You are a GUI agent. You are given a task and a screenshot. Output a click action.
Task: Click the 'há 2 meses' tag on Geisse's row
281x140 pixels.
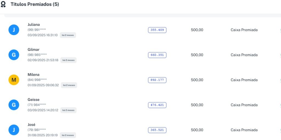pyautogui.click(x=68, y=110)
